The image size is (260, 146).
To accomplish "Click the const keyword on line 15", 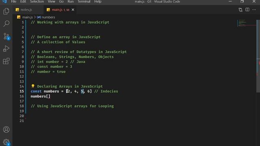I will (x=36, y=91).
